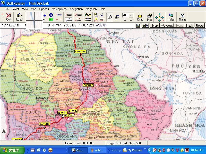Click the map view windows icon

point(117,17)
